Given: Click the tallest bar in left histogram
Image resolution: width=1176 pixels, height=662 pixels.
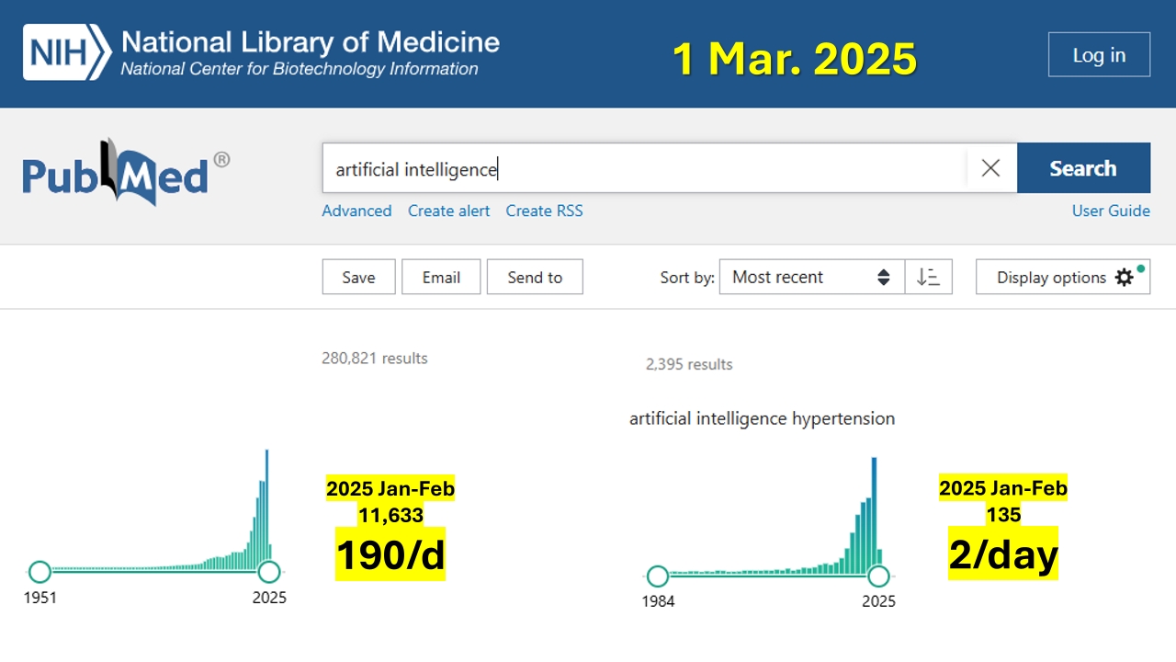Looking at the screenshot, I should [x=266, y=508].
